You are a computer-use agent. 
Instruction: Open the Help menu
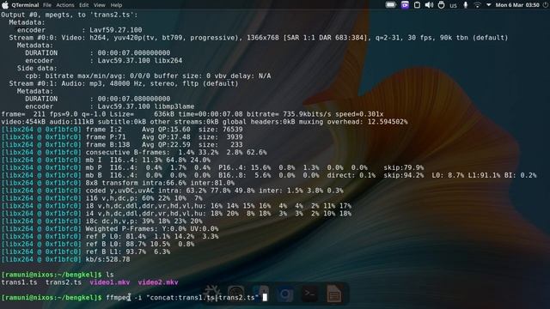pos(116,5)
